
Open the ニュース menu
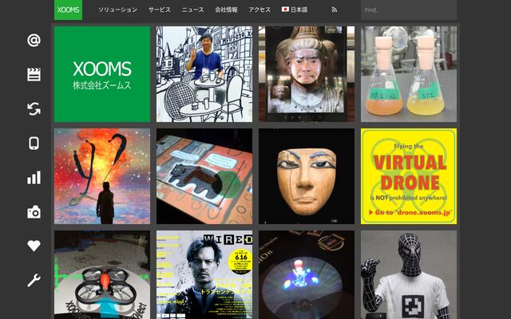[x=192, y=10]
